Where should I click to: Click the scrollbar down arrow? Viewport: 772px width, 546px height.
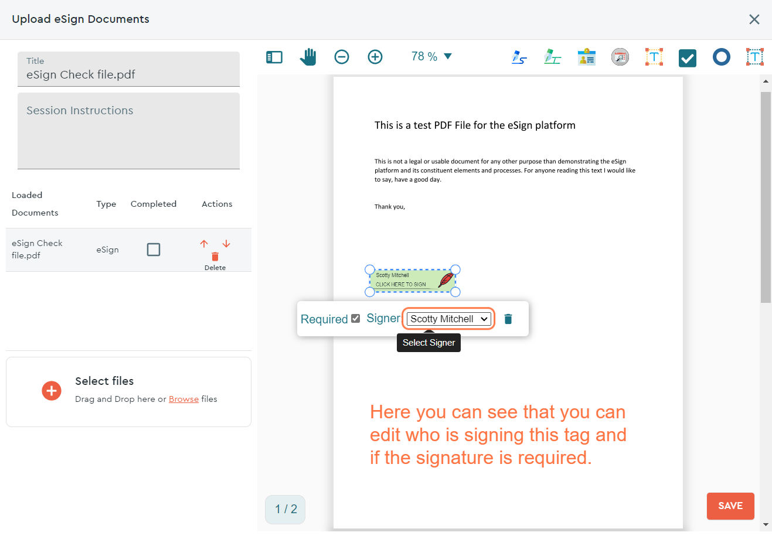pos(766,524)
